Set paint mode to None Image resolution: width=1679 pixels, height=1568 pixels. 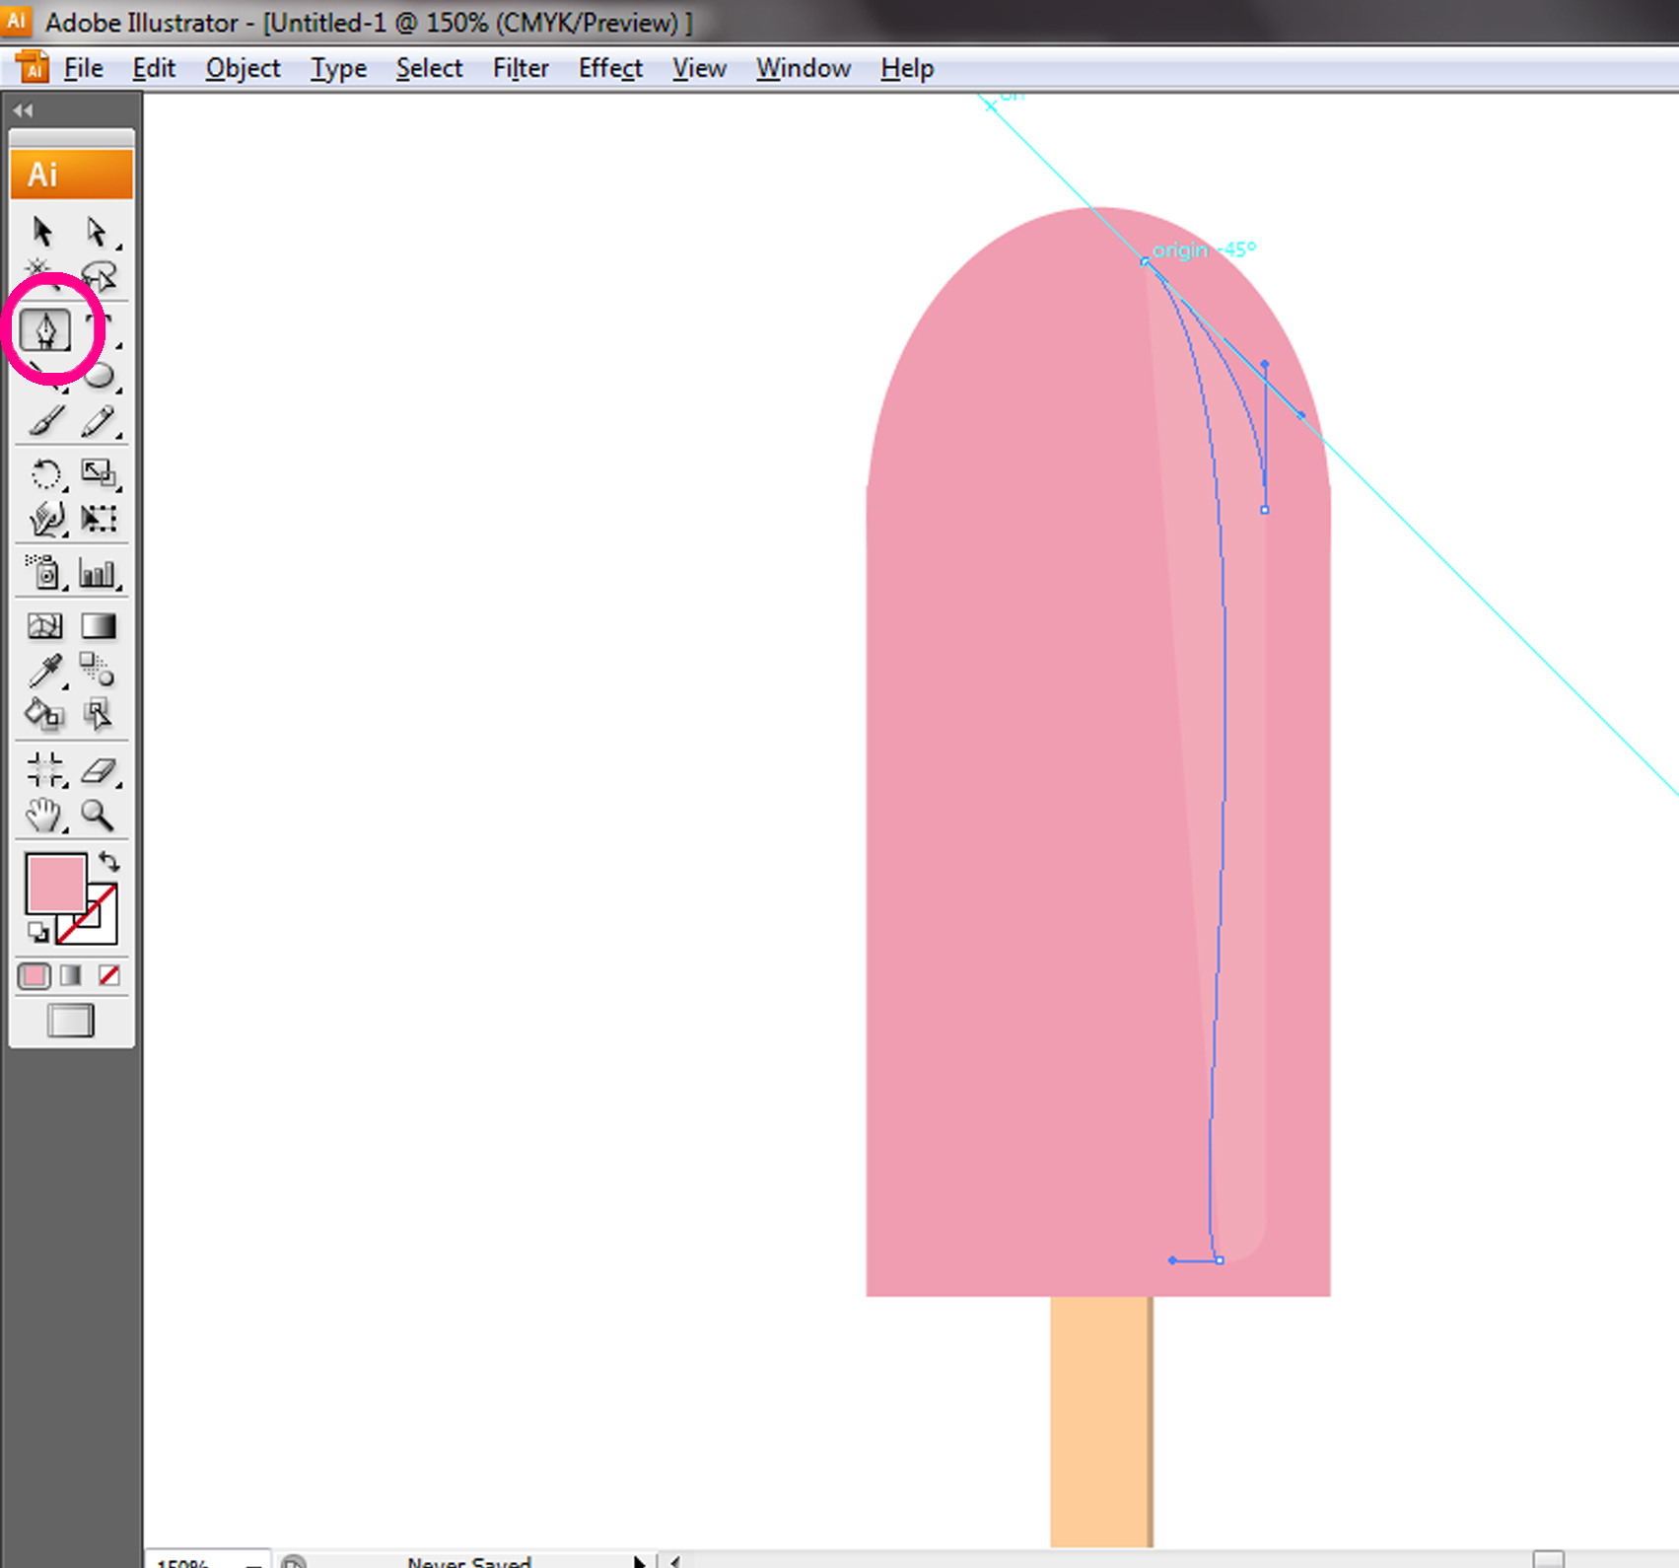(108, 975)
